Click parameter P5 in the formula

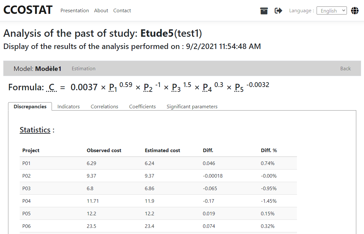239,88
